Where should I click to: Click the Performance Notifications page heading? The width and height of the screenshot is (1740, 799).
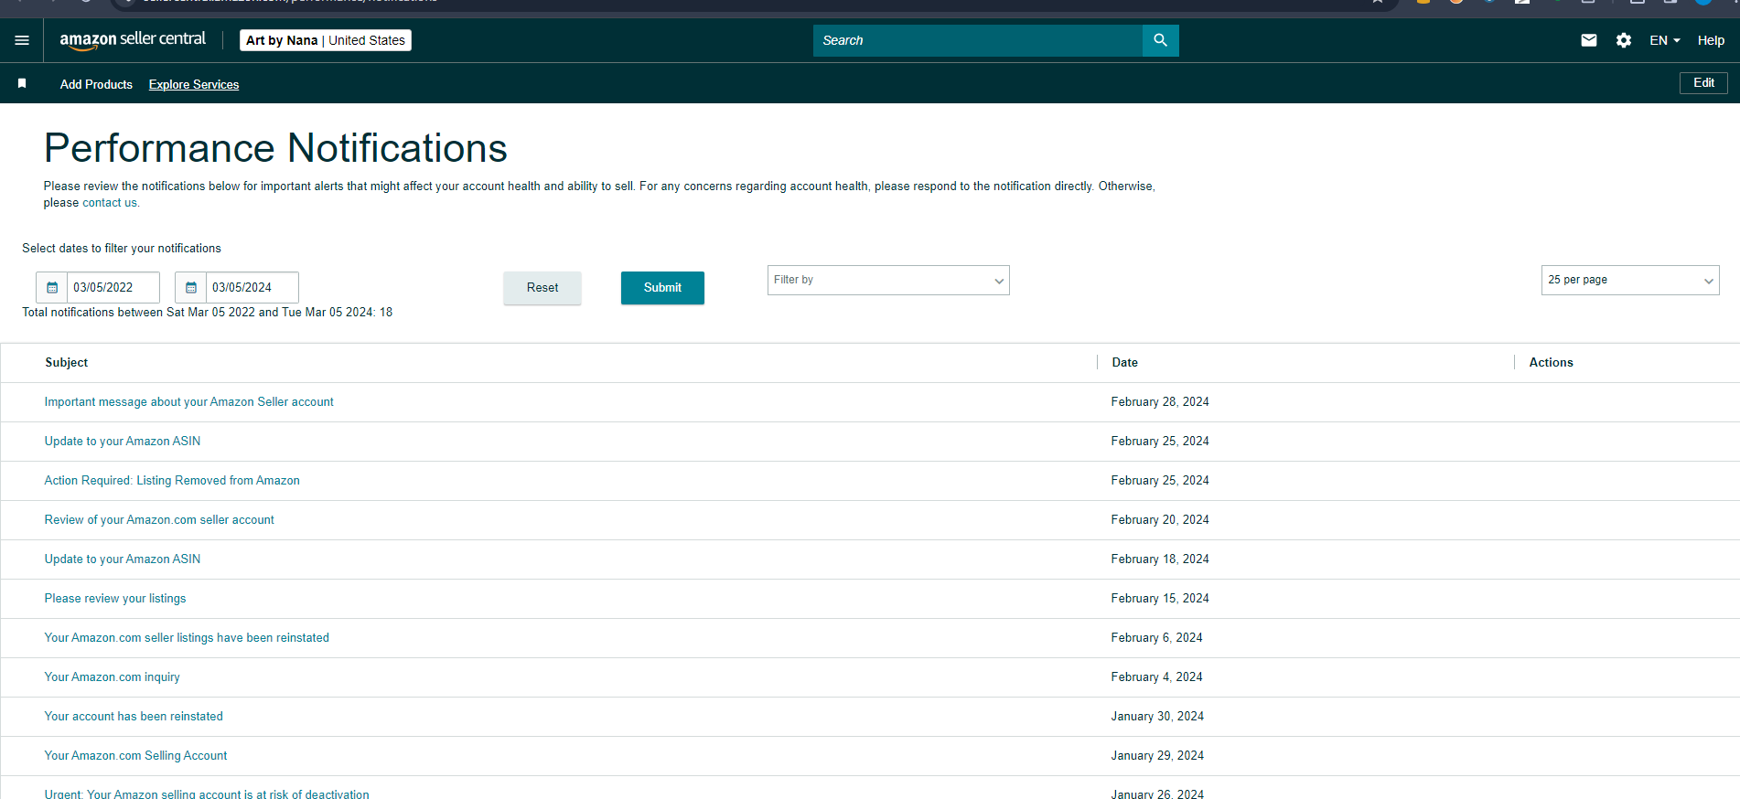click(x=275, y=148)
